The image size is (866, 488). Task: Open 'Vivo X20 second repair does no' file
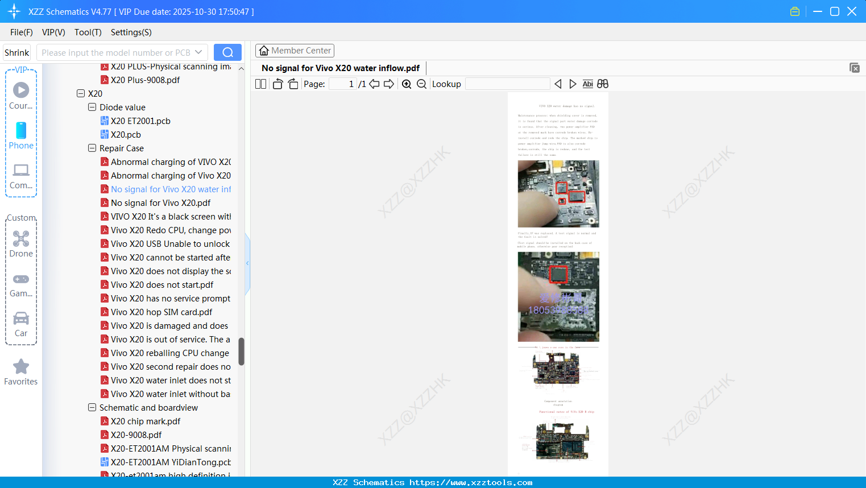[x=171, y=366]
